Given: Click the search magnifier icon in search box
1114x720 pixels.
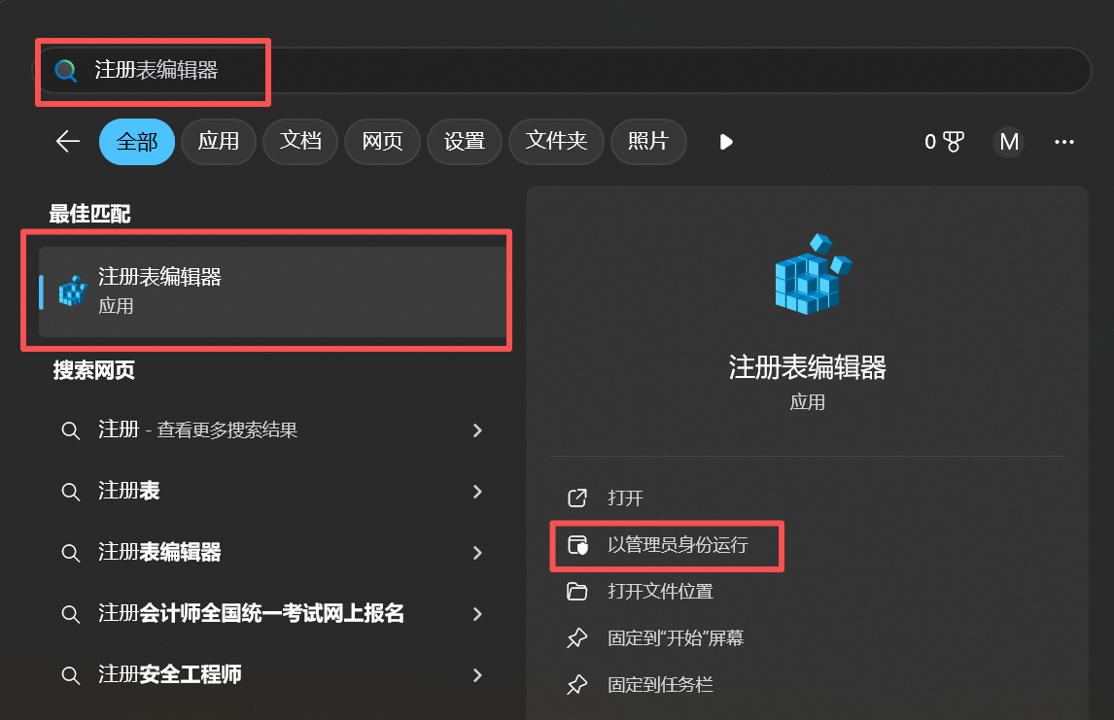Looking at the screenshot, I should tap(66, 70).
